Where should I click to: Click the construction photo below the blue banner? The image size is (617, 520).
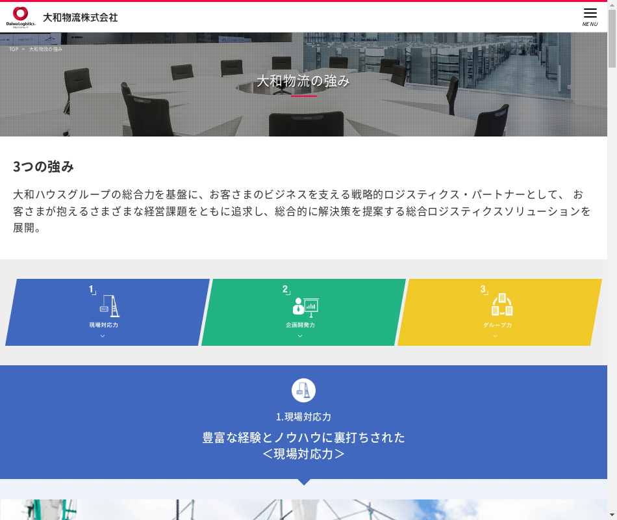click(x=303, y=510)
